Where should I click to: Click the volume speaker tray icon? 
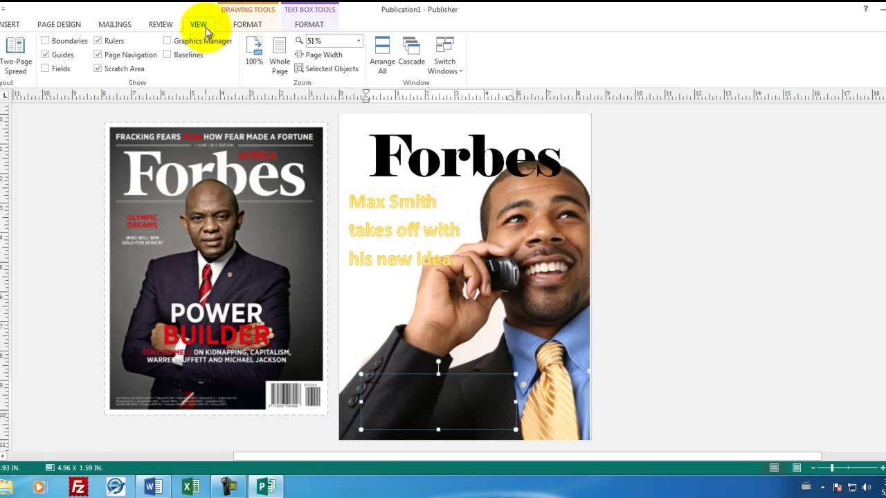click(868, 488)
